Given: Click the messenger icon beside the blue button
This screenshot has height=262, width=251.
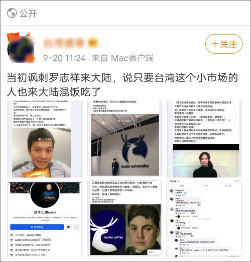Looking at the screenshot, I should [x=68, y=227].
